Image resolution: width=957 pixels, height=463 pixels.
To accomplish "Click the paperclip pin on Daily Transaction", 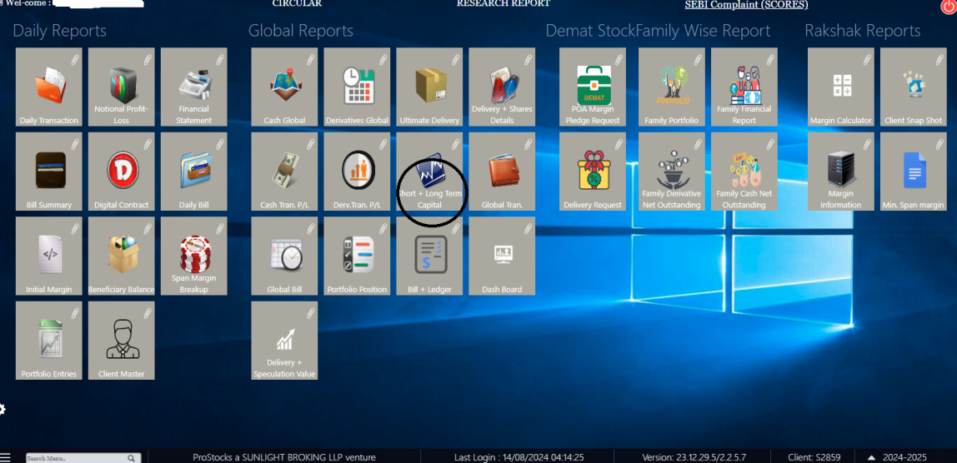I will 75,58.
